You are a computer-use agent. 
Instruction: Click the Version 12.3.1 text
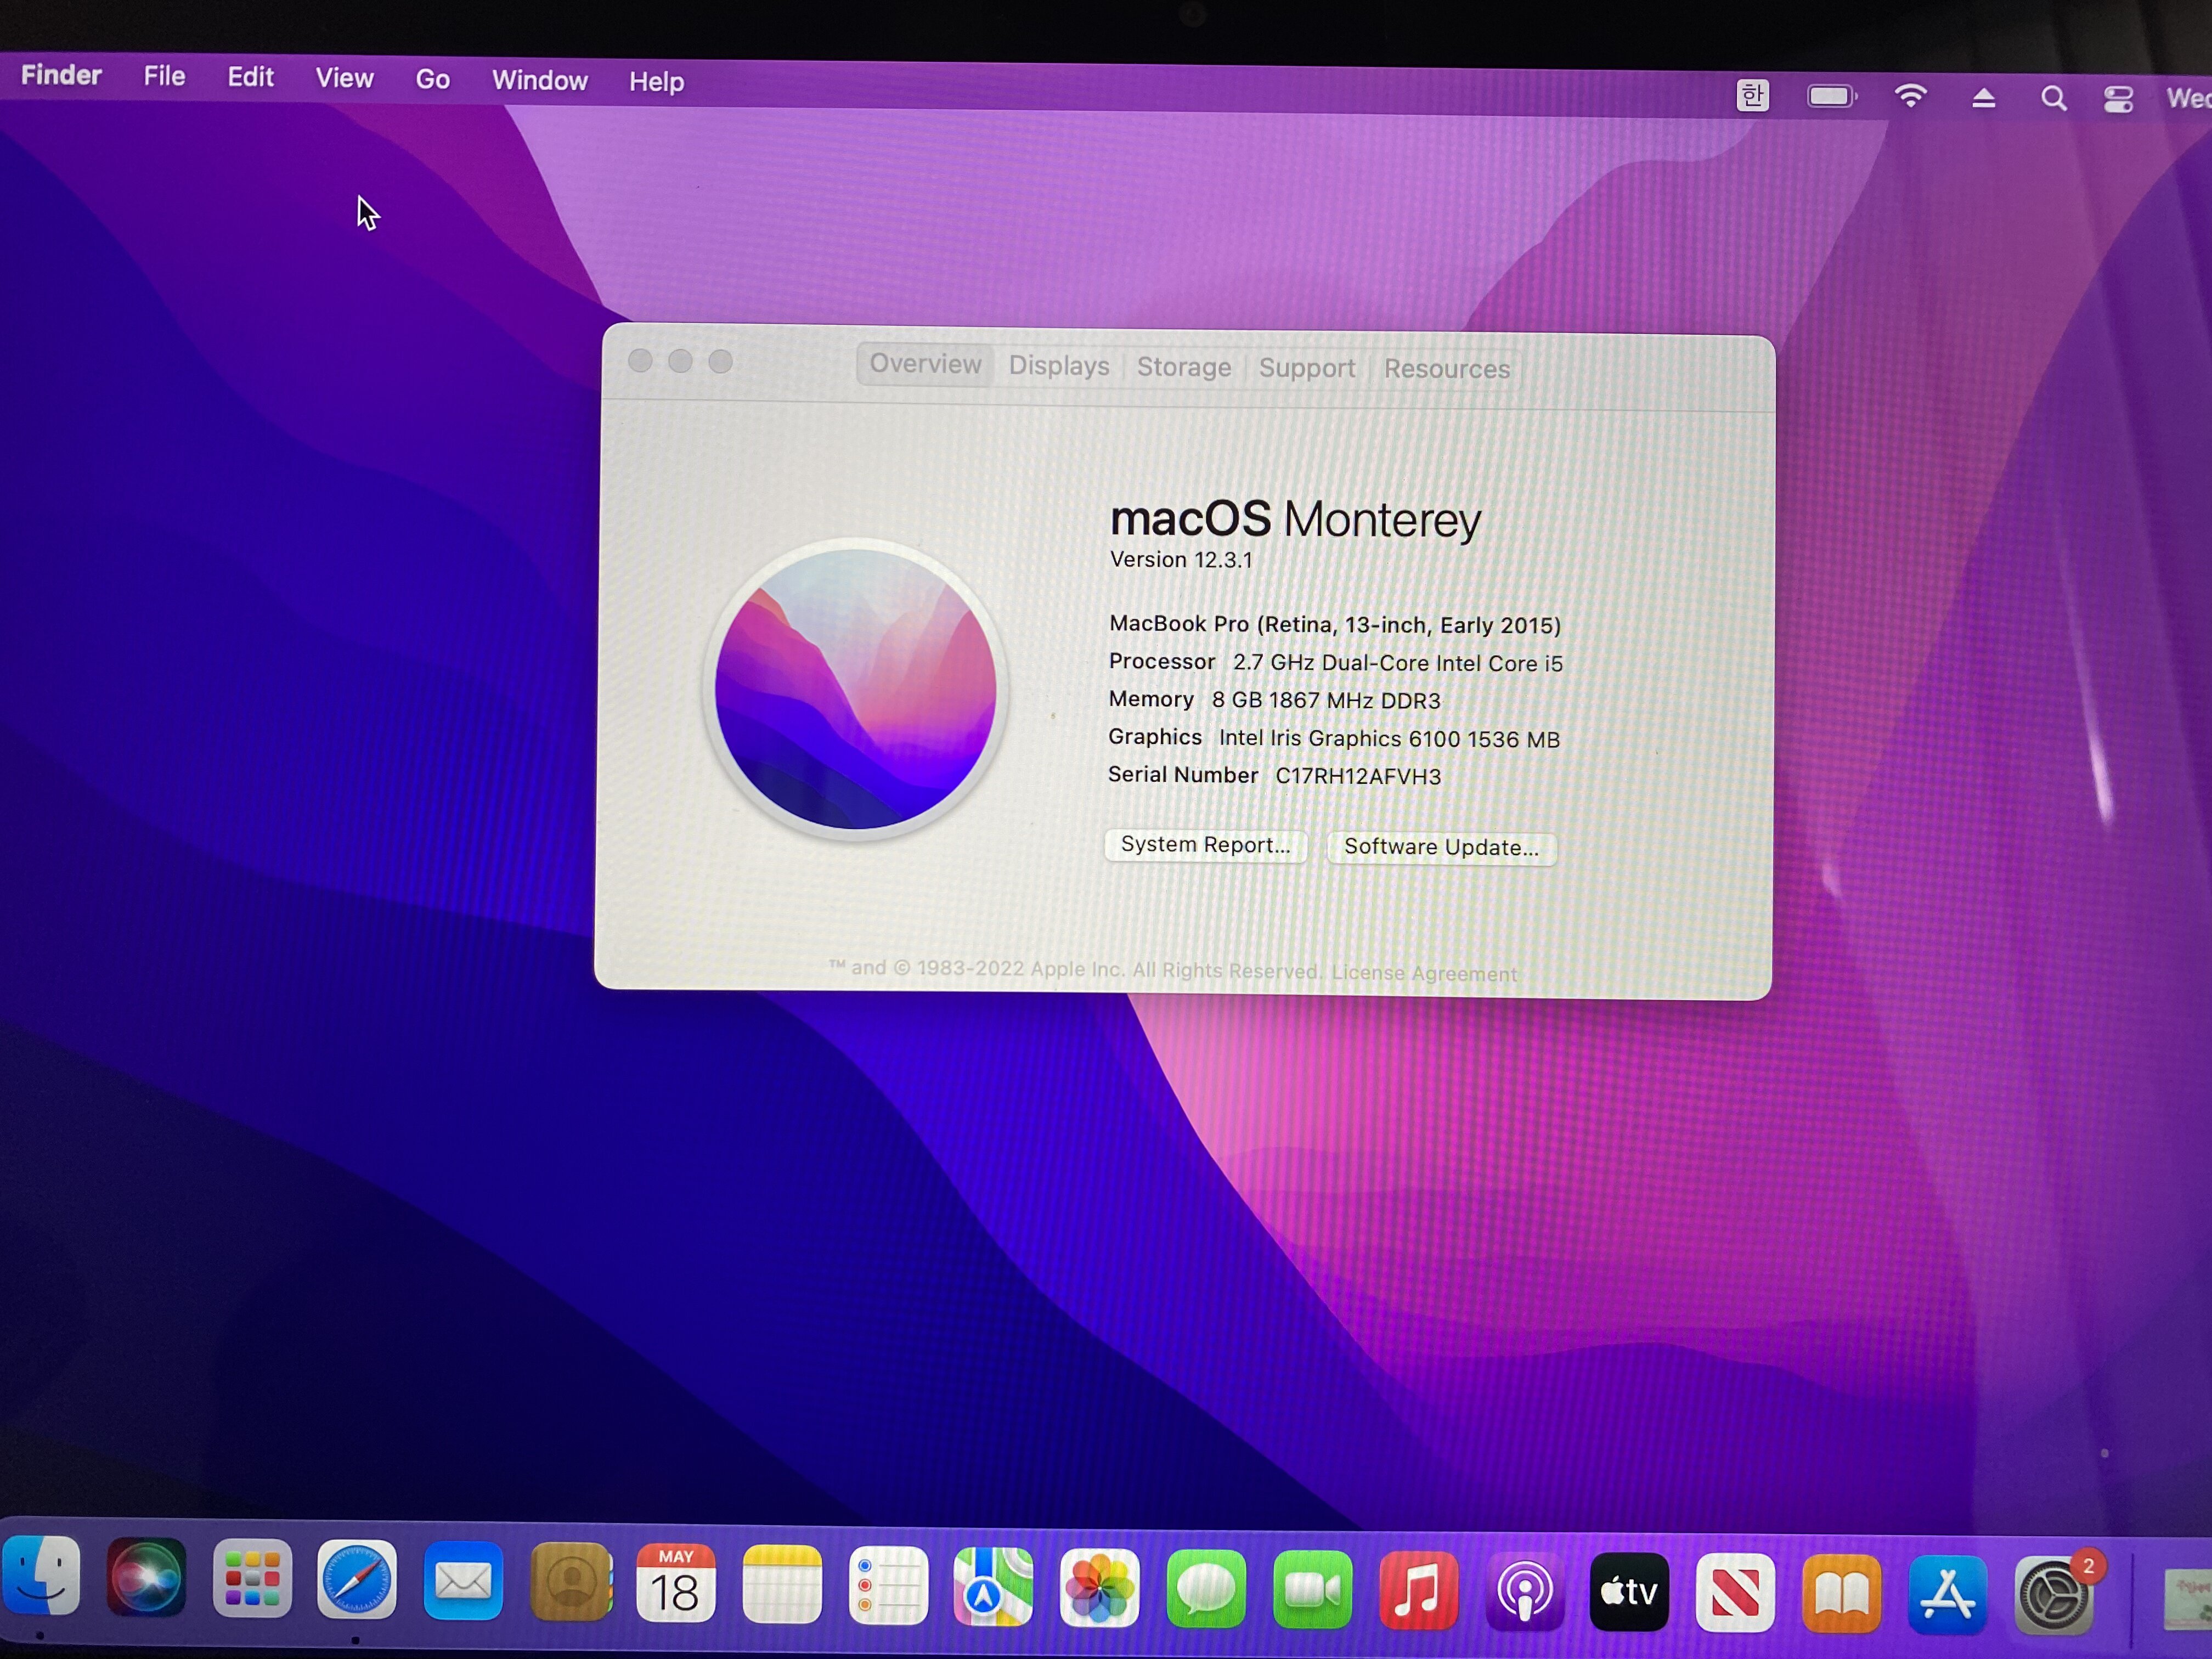pos(1181,560)
